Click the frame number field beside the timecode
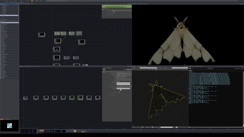The height and width of the screenshot is (137, 244). tap(61, 131)
